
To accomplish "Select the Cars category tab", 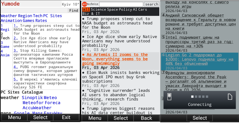I will 143,9.
